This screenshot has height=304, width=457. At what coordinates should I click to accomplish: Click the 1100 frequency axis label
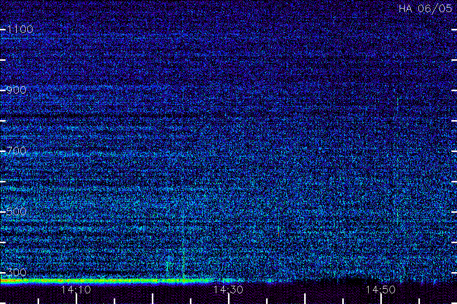pos(20,29)
